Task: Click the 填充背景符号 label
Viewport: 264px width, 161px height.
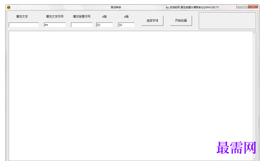Action: point(81,17)
